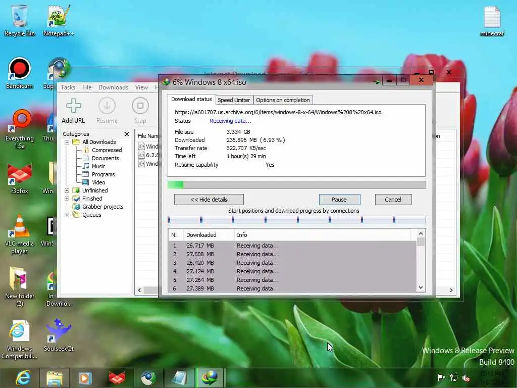Select the Music category

click(98, 166)
